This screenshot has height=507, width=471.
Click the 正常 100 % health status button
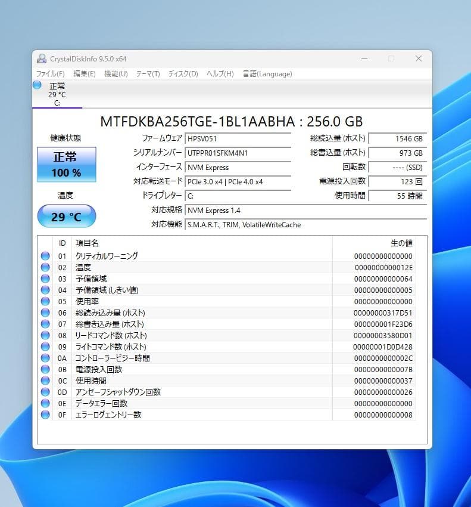pyautogui.click(x=67, y=165)
